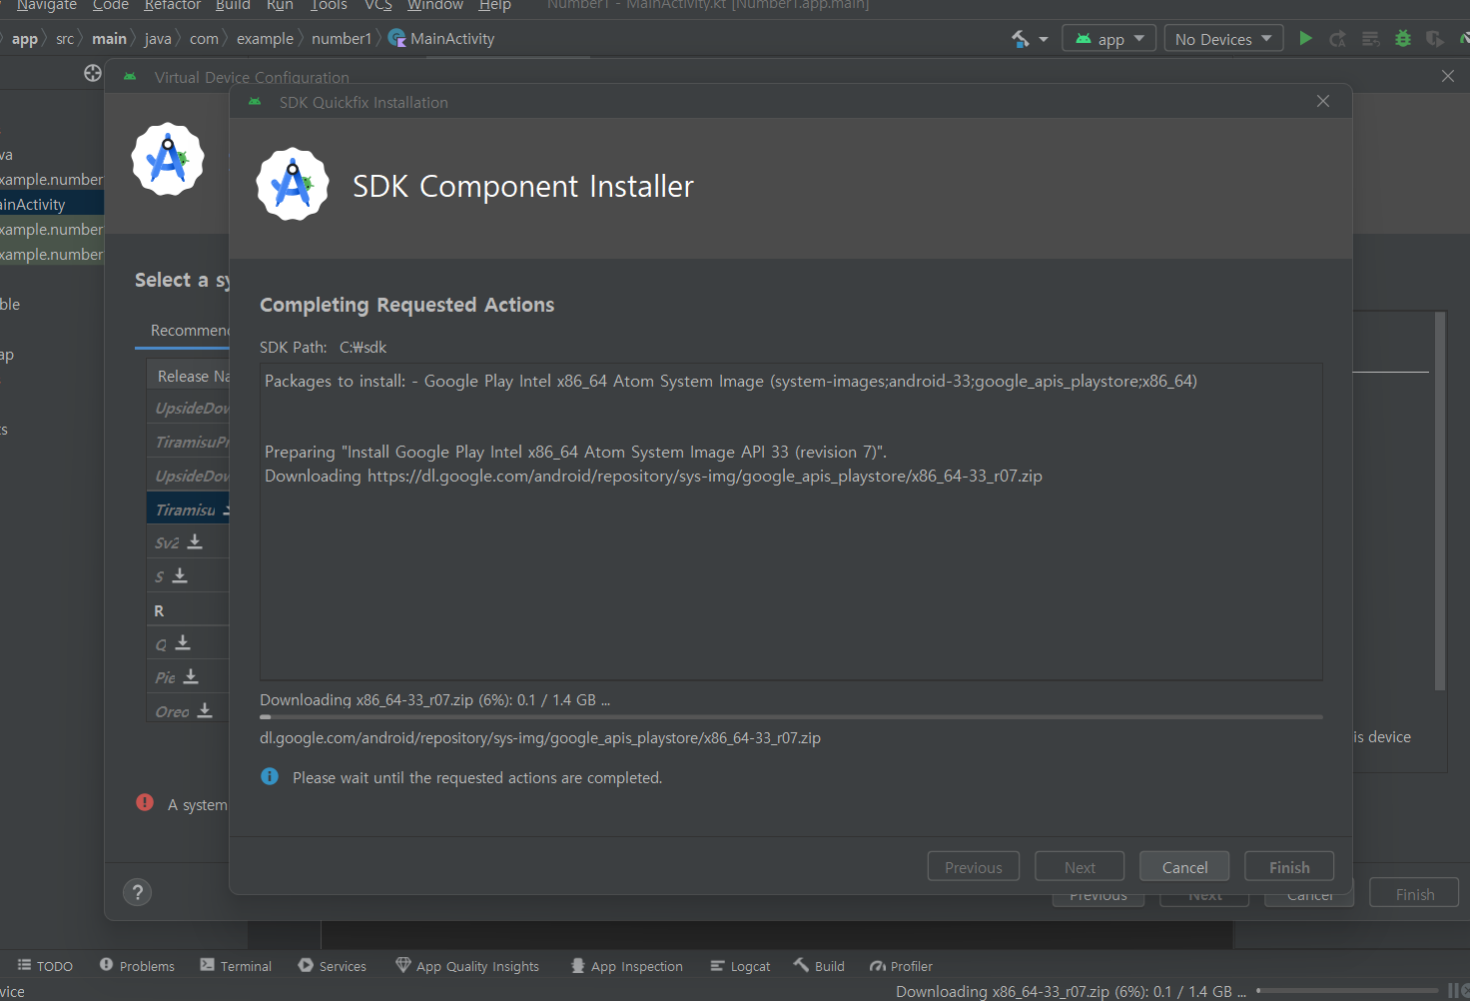Open the Build menu
The image size is (1470, 1001).
coord(233,5)
